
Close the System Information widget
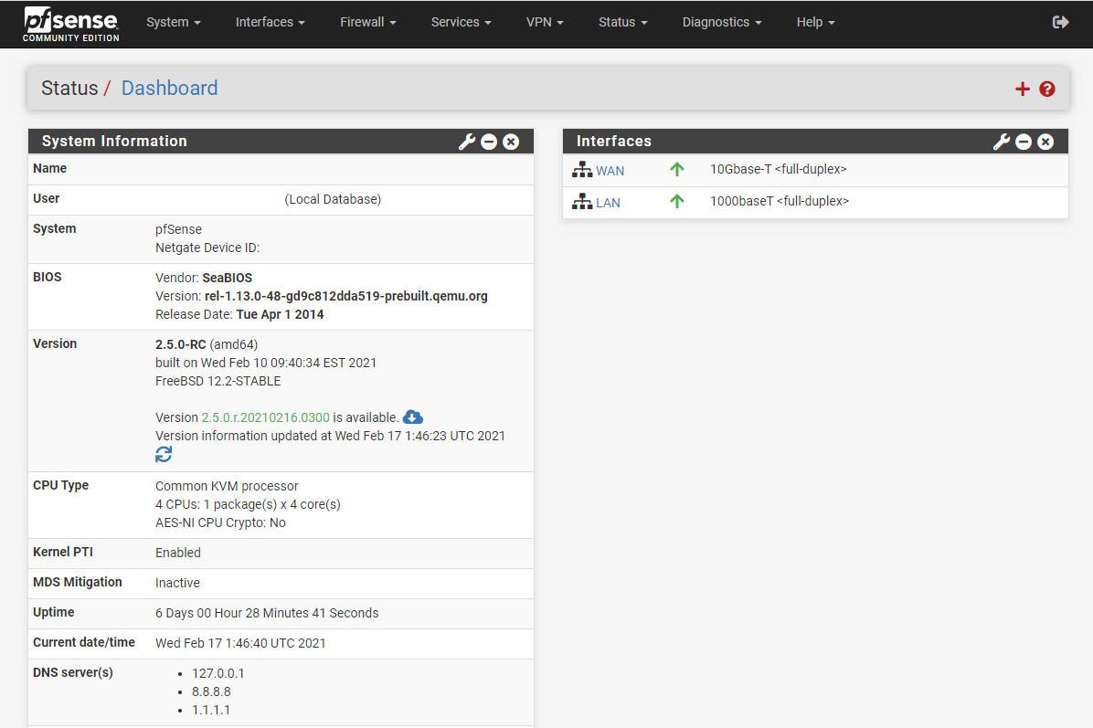tap(511, 142)
